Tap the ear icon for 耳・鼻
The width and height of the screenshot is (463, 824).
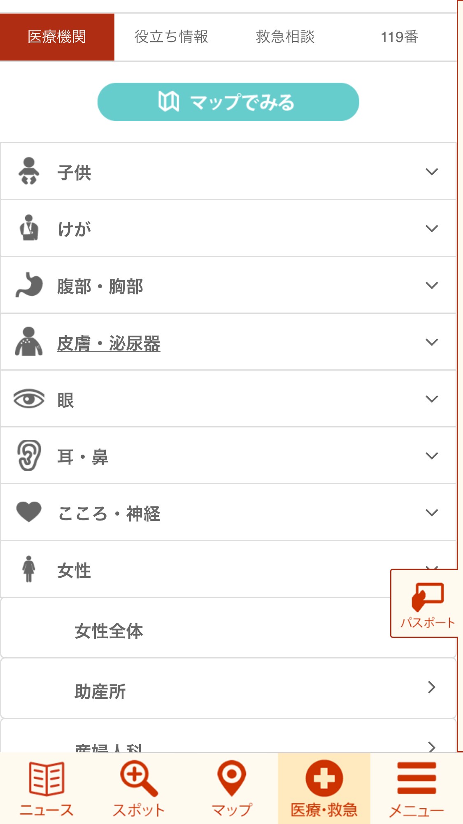point(29,455)
